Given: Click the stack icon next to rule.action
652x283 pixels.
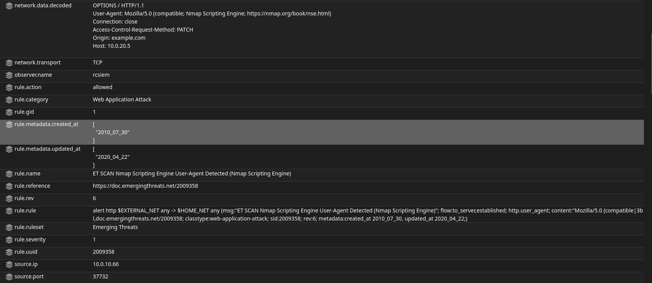Looking at the screenshot, I should (9, 88).
